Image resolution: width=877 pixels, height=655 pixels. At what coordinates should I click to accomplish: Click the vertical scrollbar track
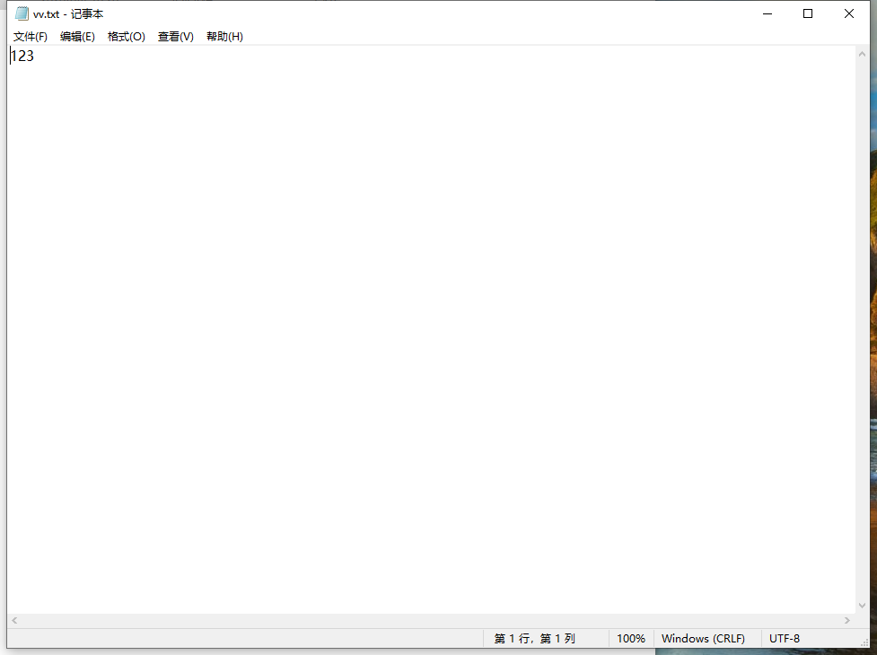pyautogui.click(x=863, y=323)
